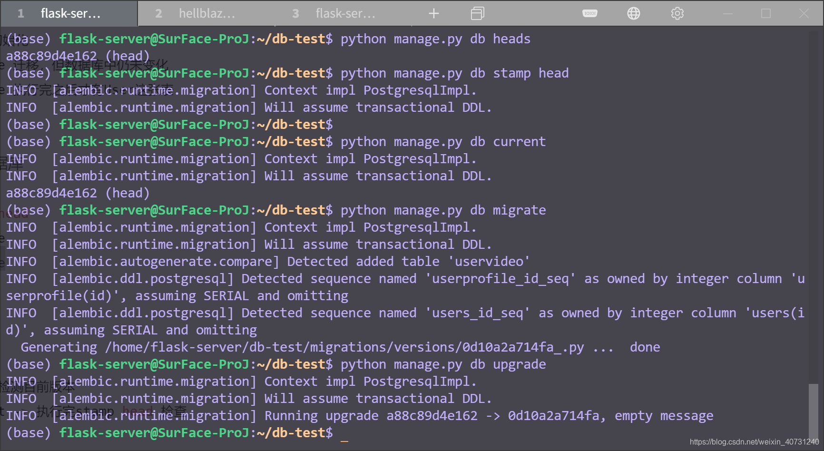
Task: Open a new terminal tab with the plus icon
Action: [433, 13]
